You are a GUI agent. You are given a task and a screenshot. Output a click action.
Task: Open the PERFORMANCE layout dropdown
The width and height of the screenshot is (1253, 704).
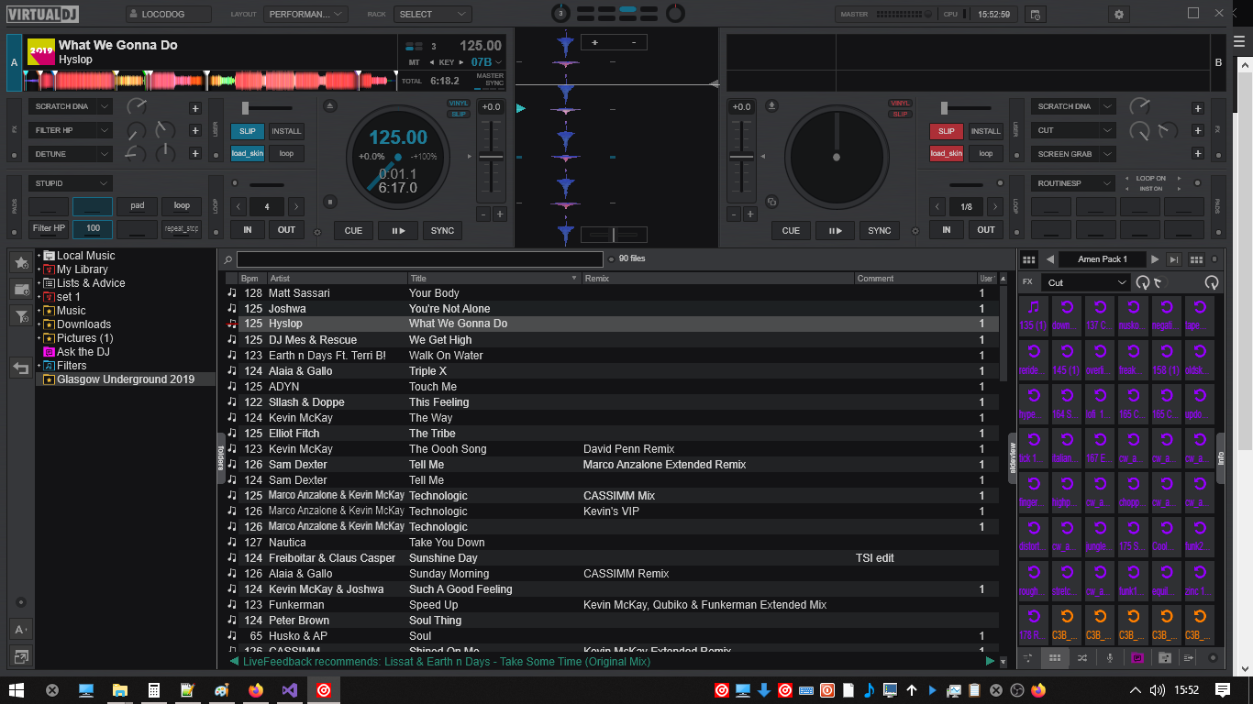305,15
